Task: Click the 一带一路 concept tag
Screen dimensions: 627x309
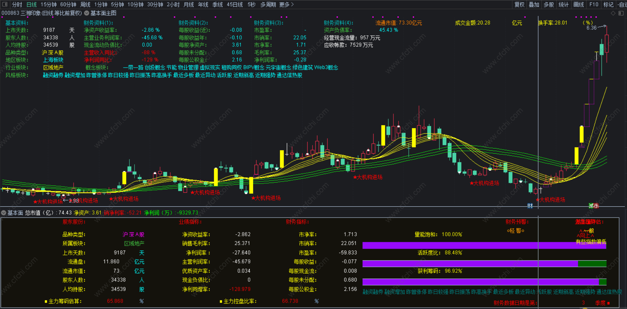Action: (x=133, y=67)
